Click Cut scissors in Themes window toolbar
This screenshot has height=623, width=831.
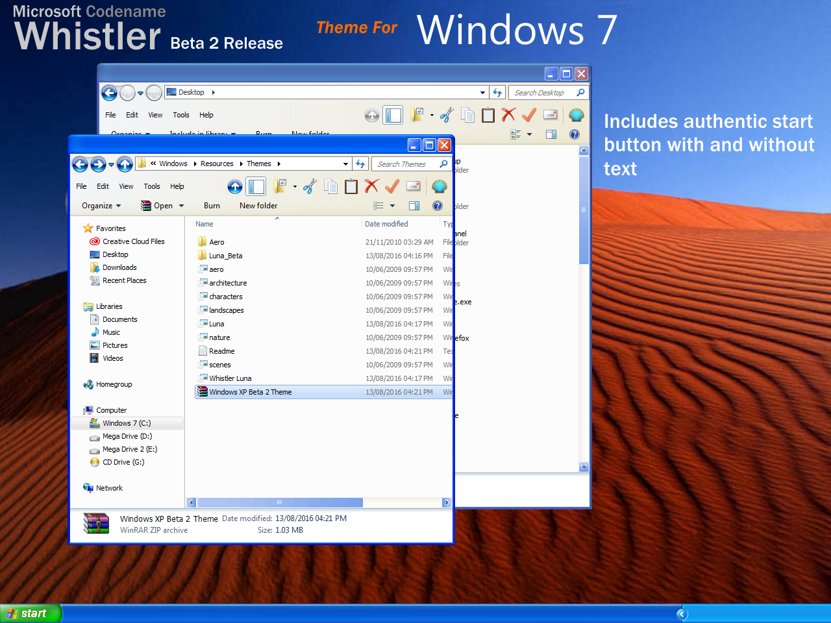(x=310, y=187)
